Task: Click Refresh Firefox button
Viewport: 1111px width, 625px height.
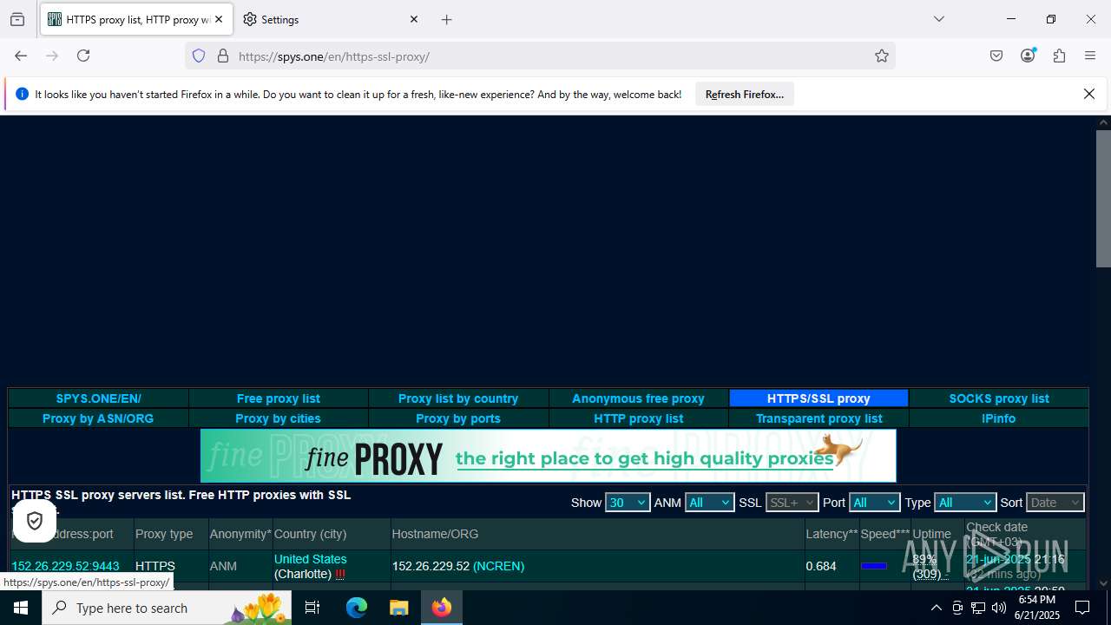Action: pos(745,94)
